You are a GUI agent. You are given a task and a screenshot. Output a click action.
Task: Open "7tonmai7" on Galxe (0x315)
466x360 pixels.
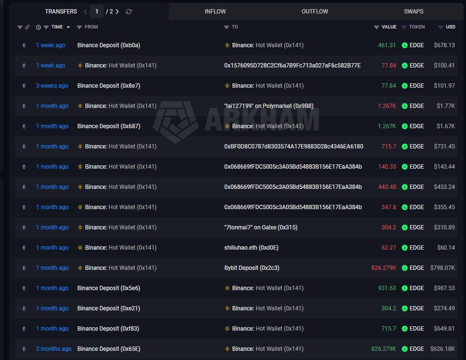pyautogui.click(x=260, y=227)
